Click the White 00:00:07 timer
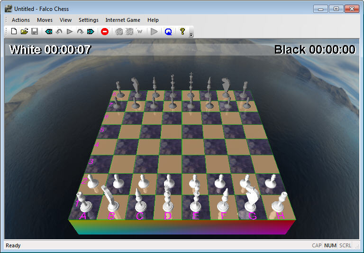 coord(50,49)
